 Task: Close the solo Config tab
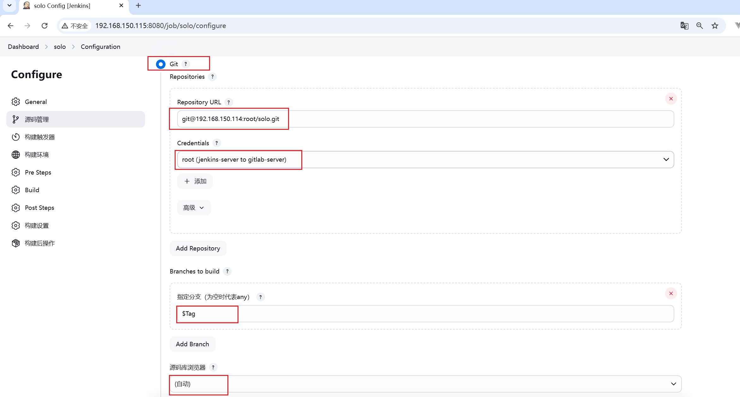coord(121,6)
